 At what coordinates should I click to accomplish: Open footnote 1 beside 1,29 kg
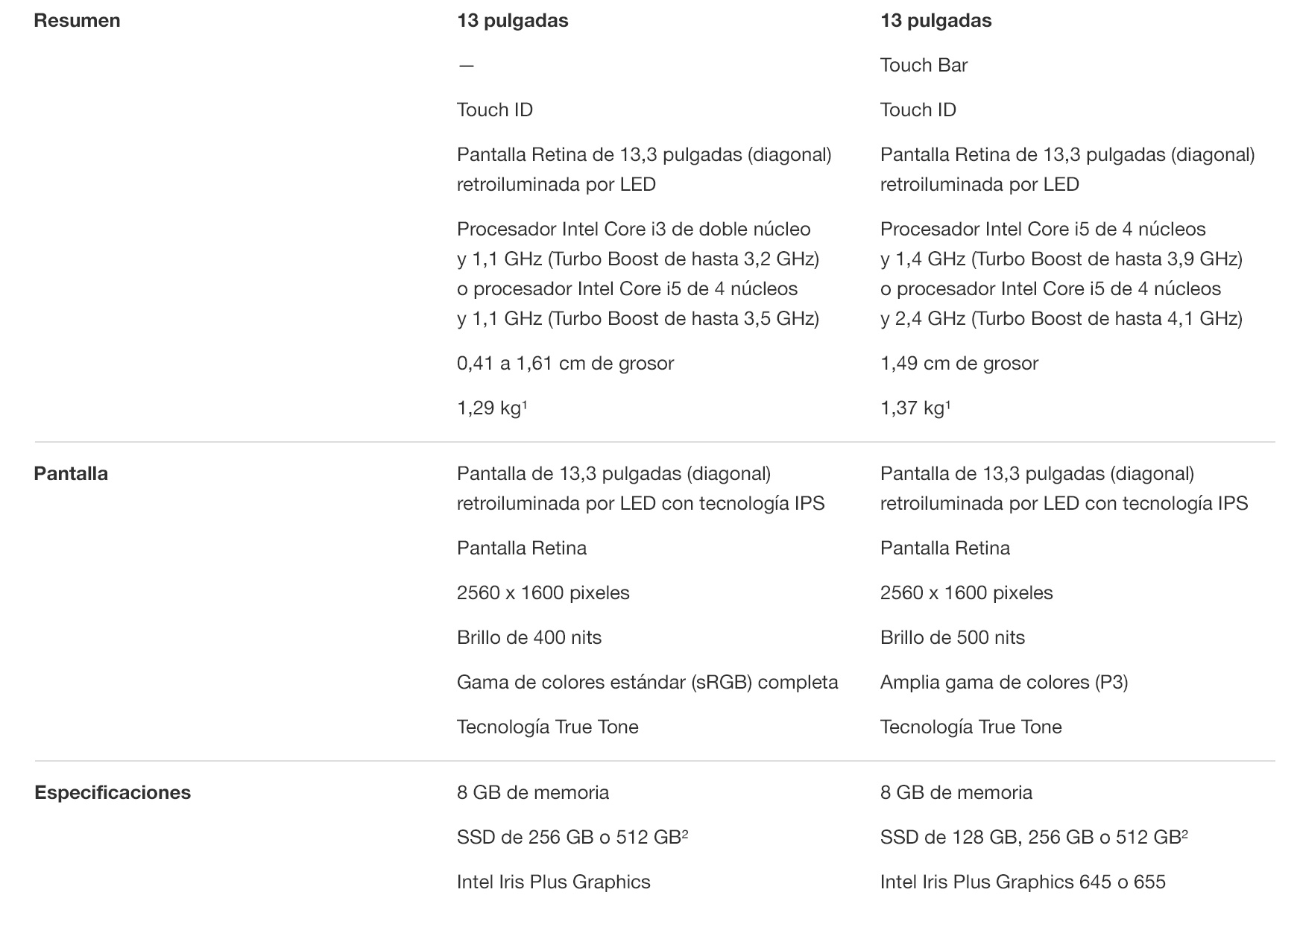[525, 403]
